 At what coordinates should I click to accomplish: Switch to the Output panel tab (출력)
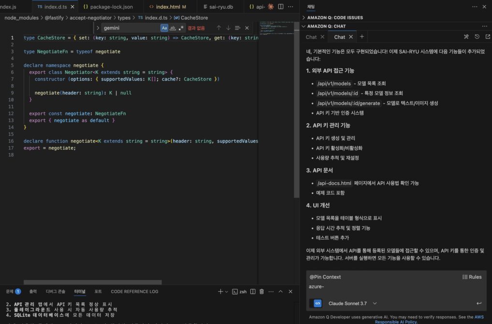(x=33, y=291)
